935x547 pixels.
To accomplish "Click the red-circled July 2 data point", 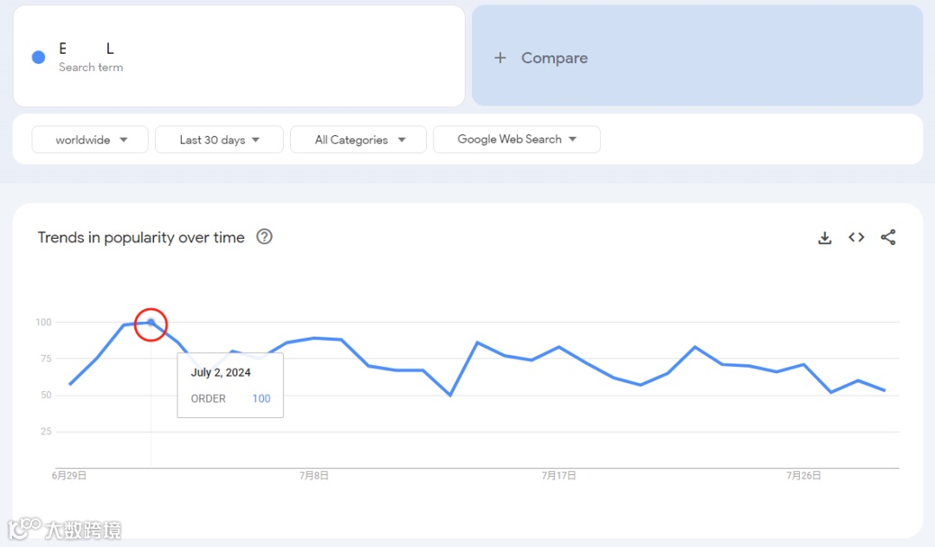I will [x=151, y=323].
